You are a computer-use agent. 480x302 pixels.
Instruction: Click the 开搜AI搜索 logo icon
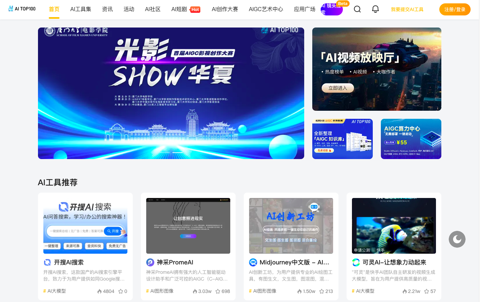47,262
